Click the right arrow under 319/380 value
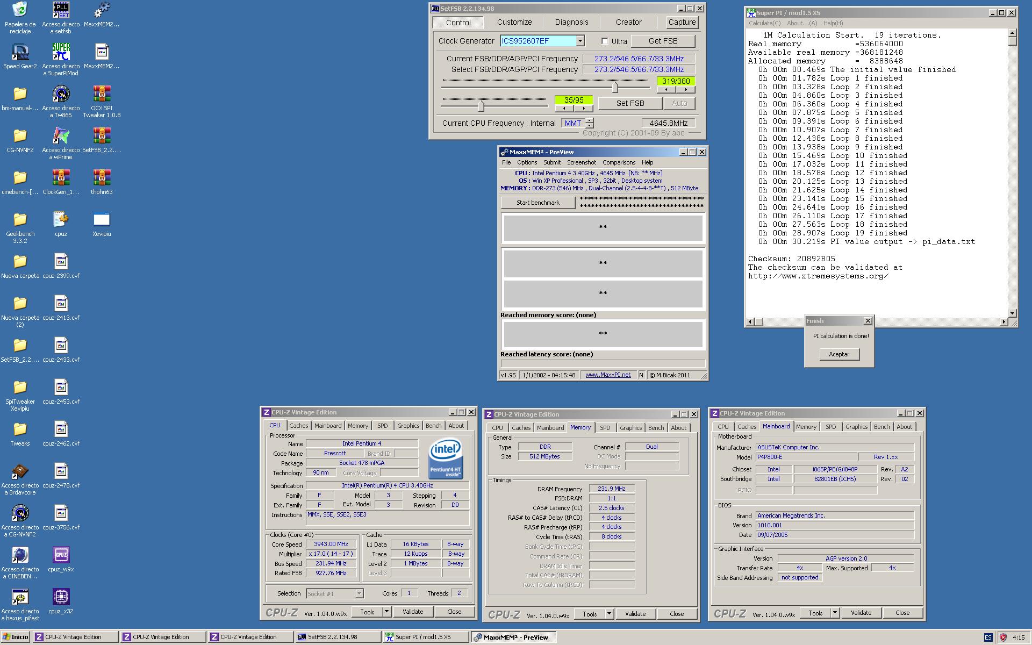Screen dimensions: 1032x645 (685, 90)
